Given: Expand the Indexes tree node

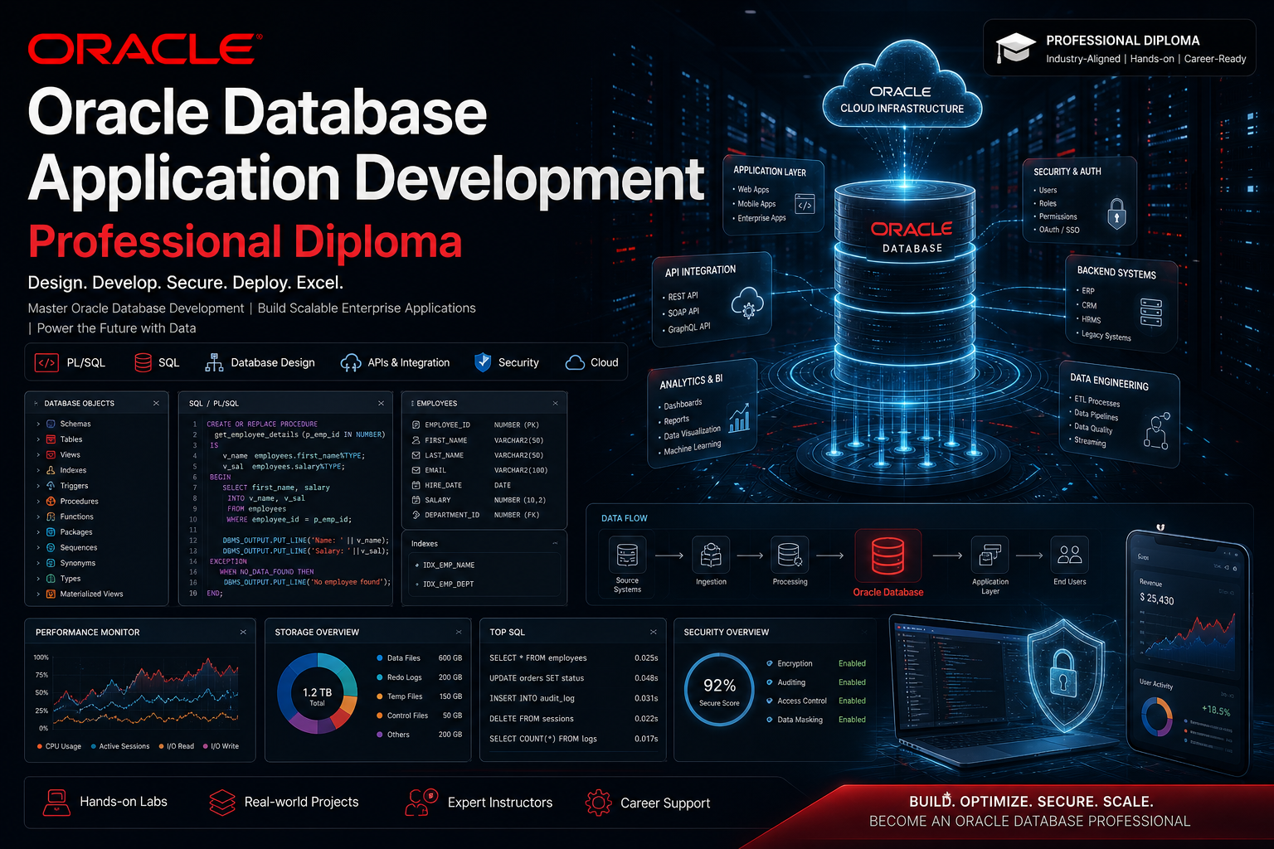Looking at the screenshot, I should click(38, 470).
